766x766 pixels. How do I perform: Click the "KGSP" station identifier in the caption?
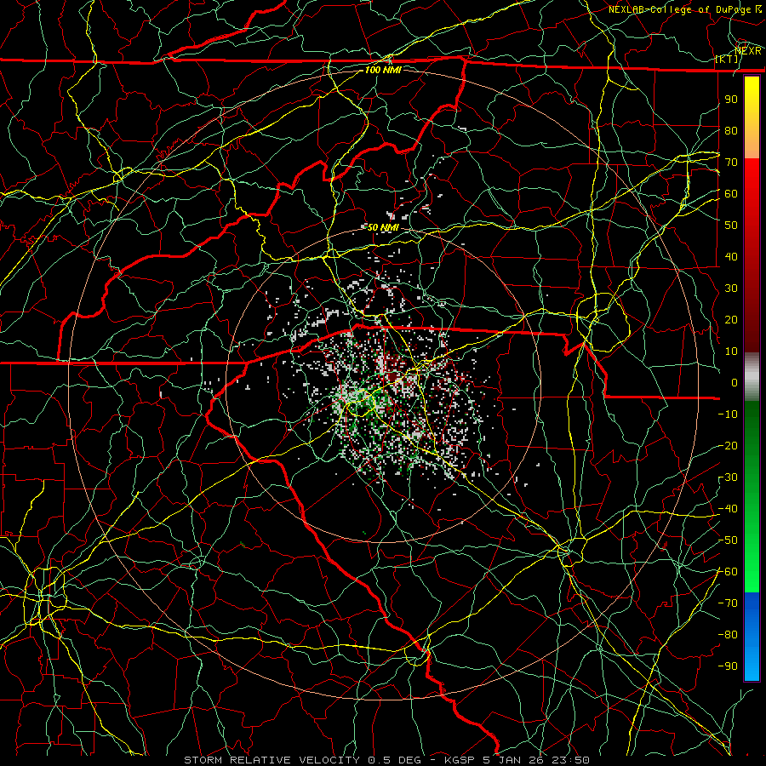click(x=461, y=760)
